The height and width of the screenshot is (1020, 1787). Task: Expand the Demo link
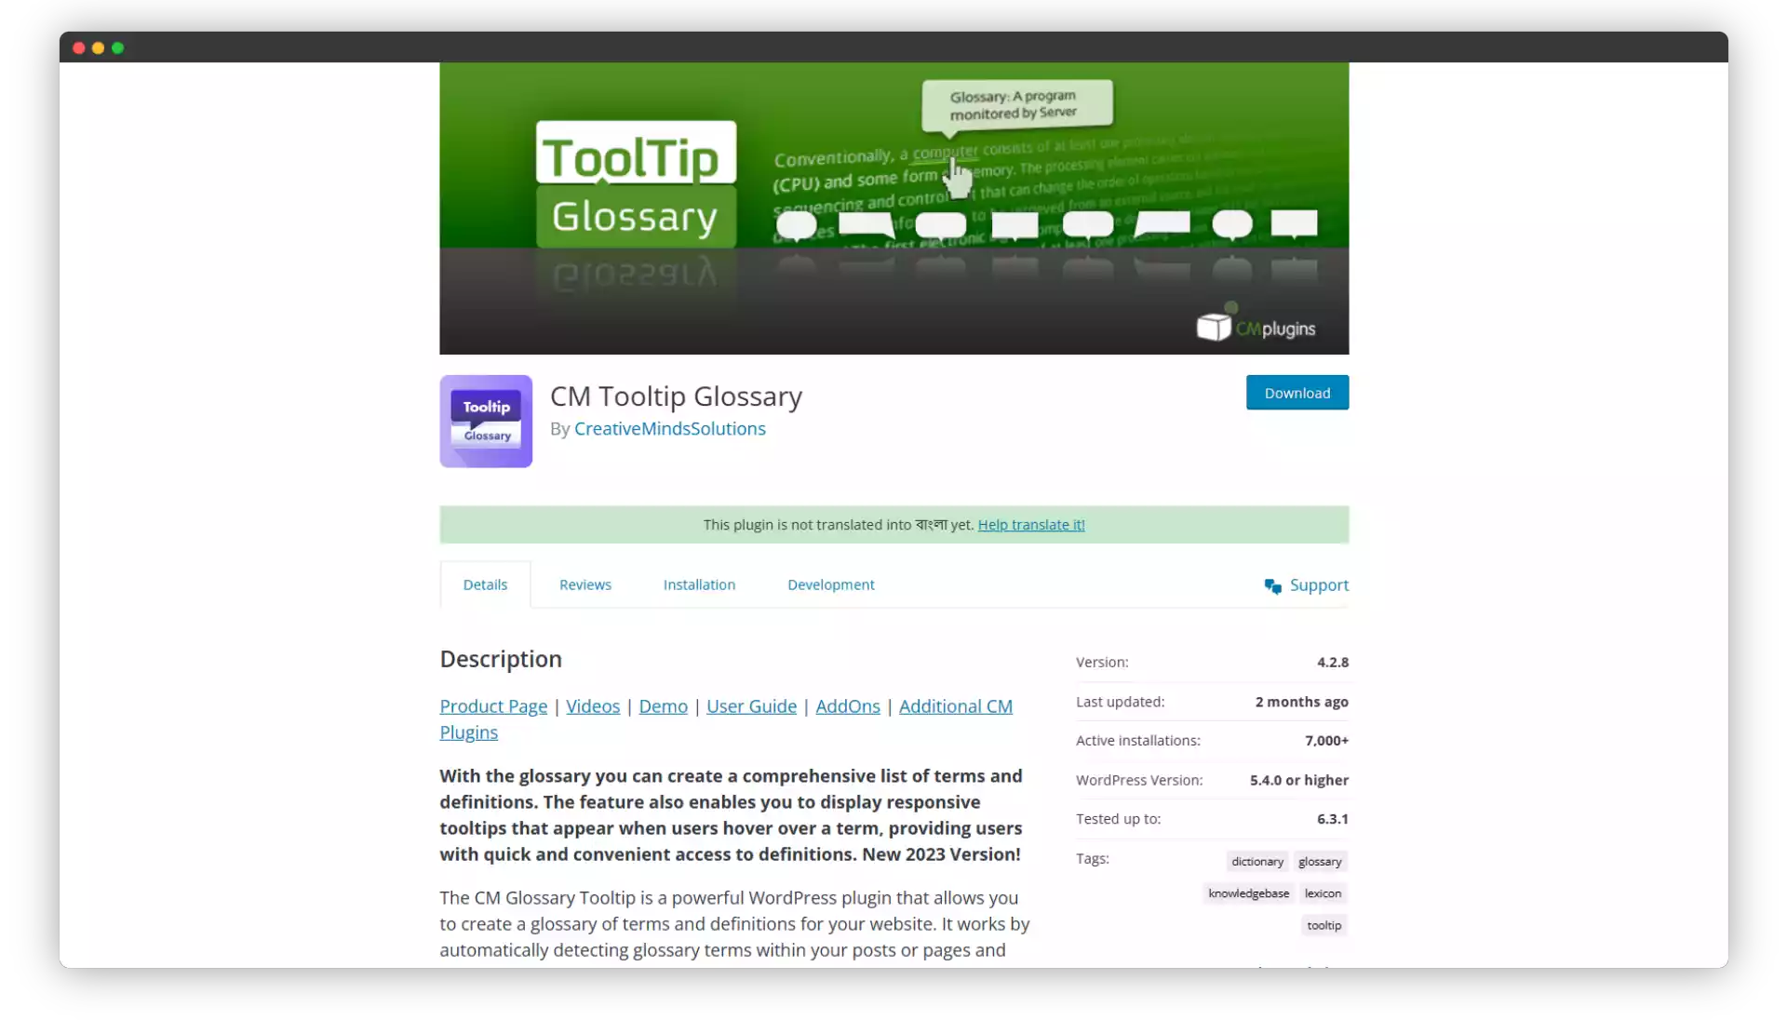[663, 705]
